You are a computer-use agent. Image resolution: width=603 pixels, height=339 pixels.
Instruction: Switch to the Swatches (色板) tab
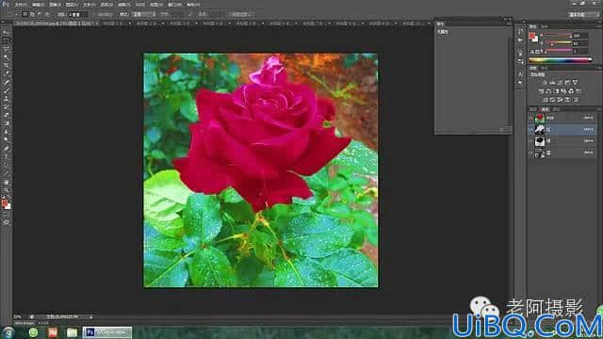(x=545, y=26)
